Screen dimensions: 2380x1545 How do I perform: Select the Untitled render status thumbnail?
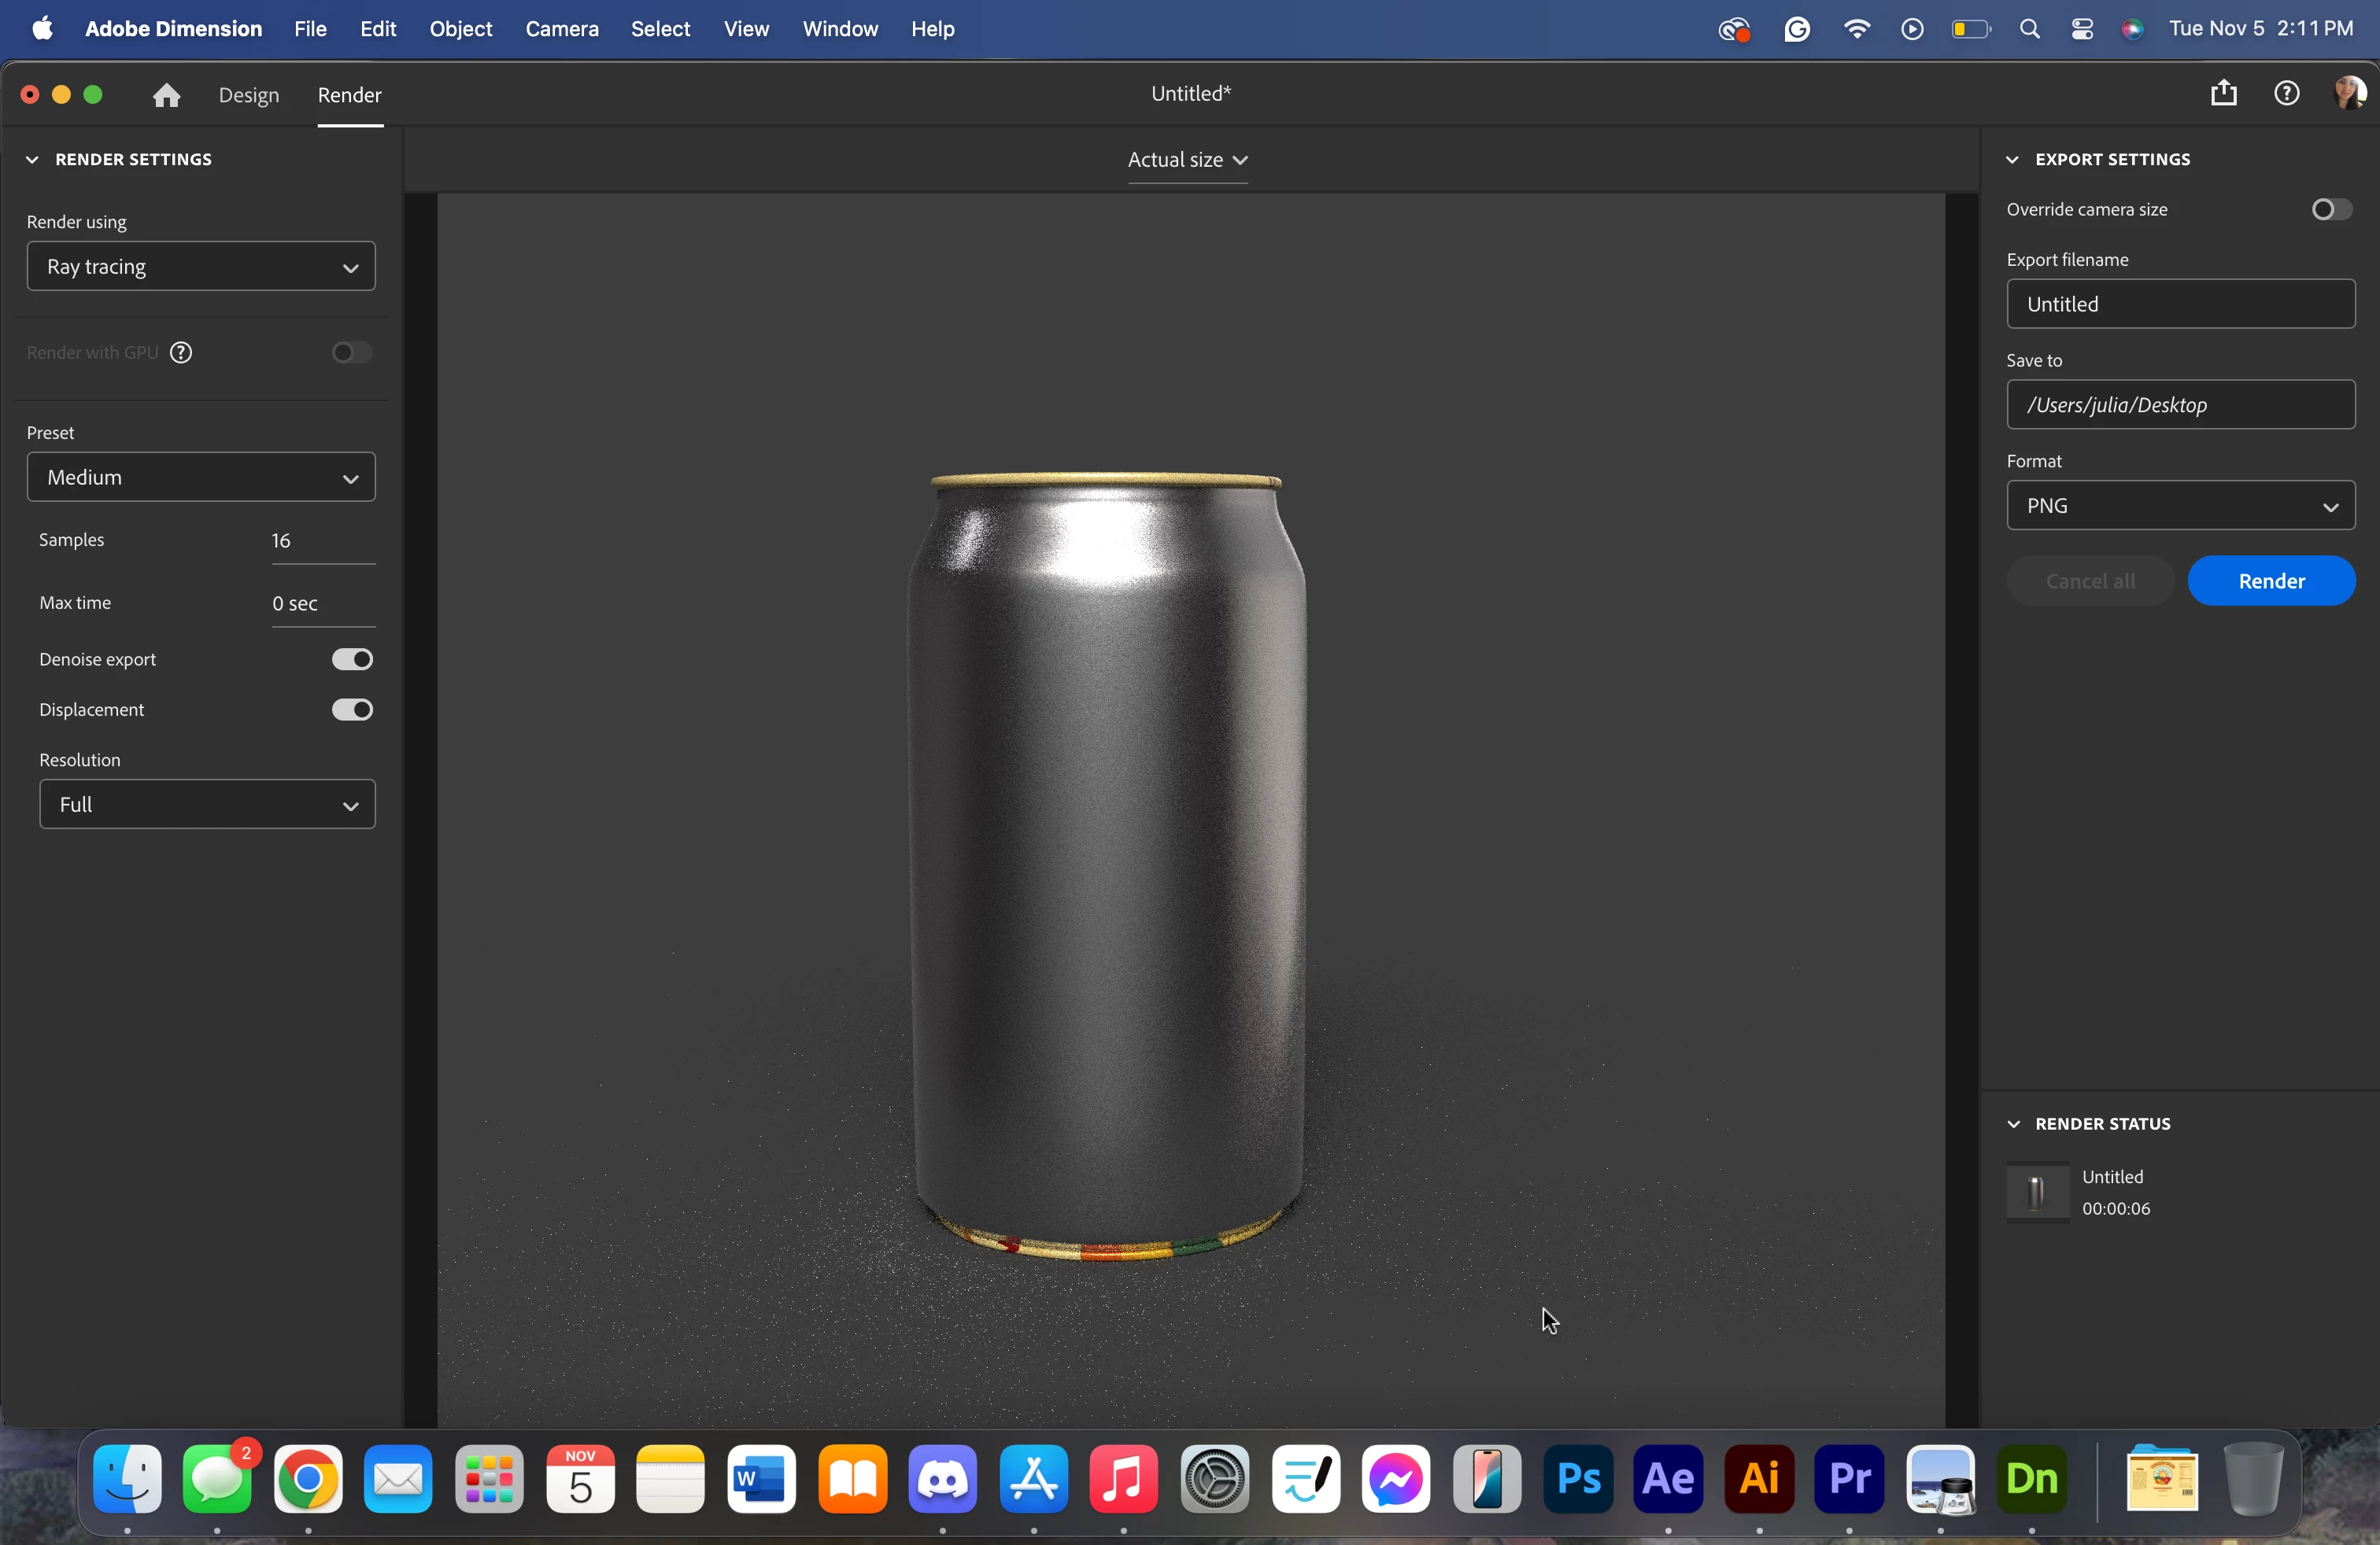coord(2037,1193)
